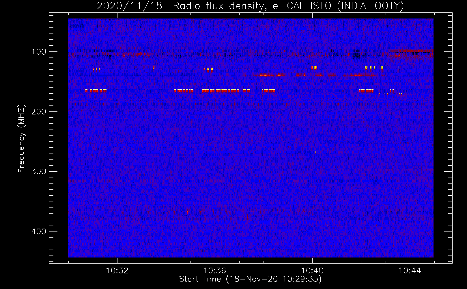The height and width of the screenshot is (289, 467).
Task: Click the 200 frequency tick label
Action: point(39,112)
